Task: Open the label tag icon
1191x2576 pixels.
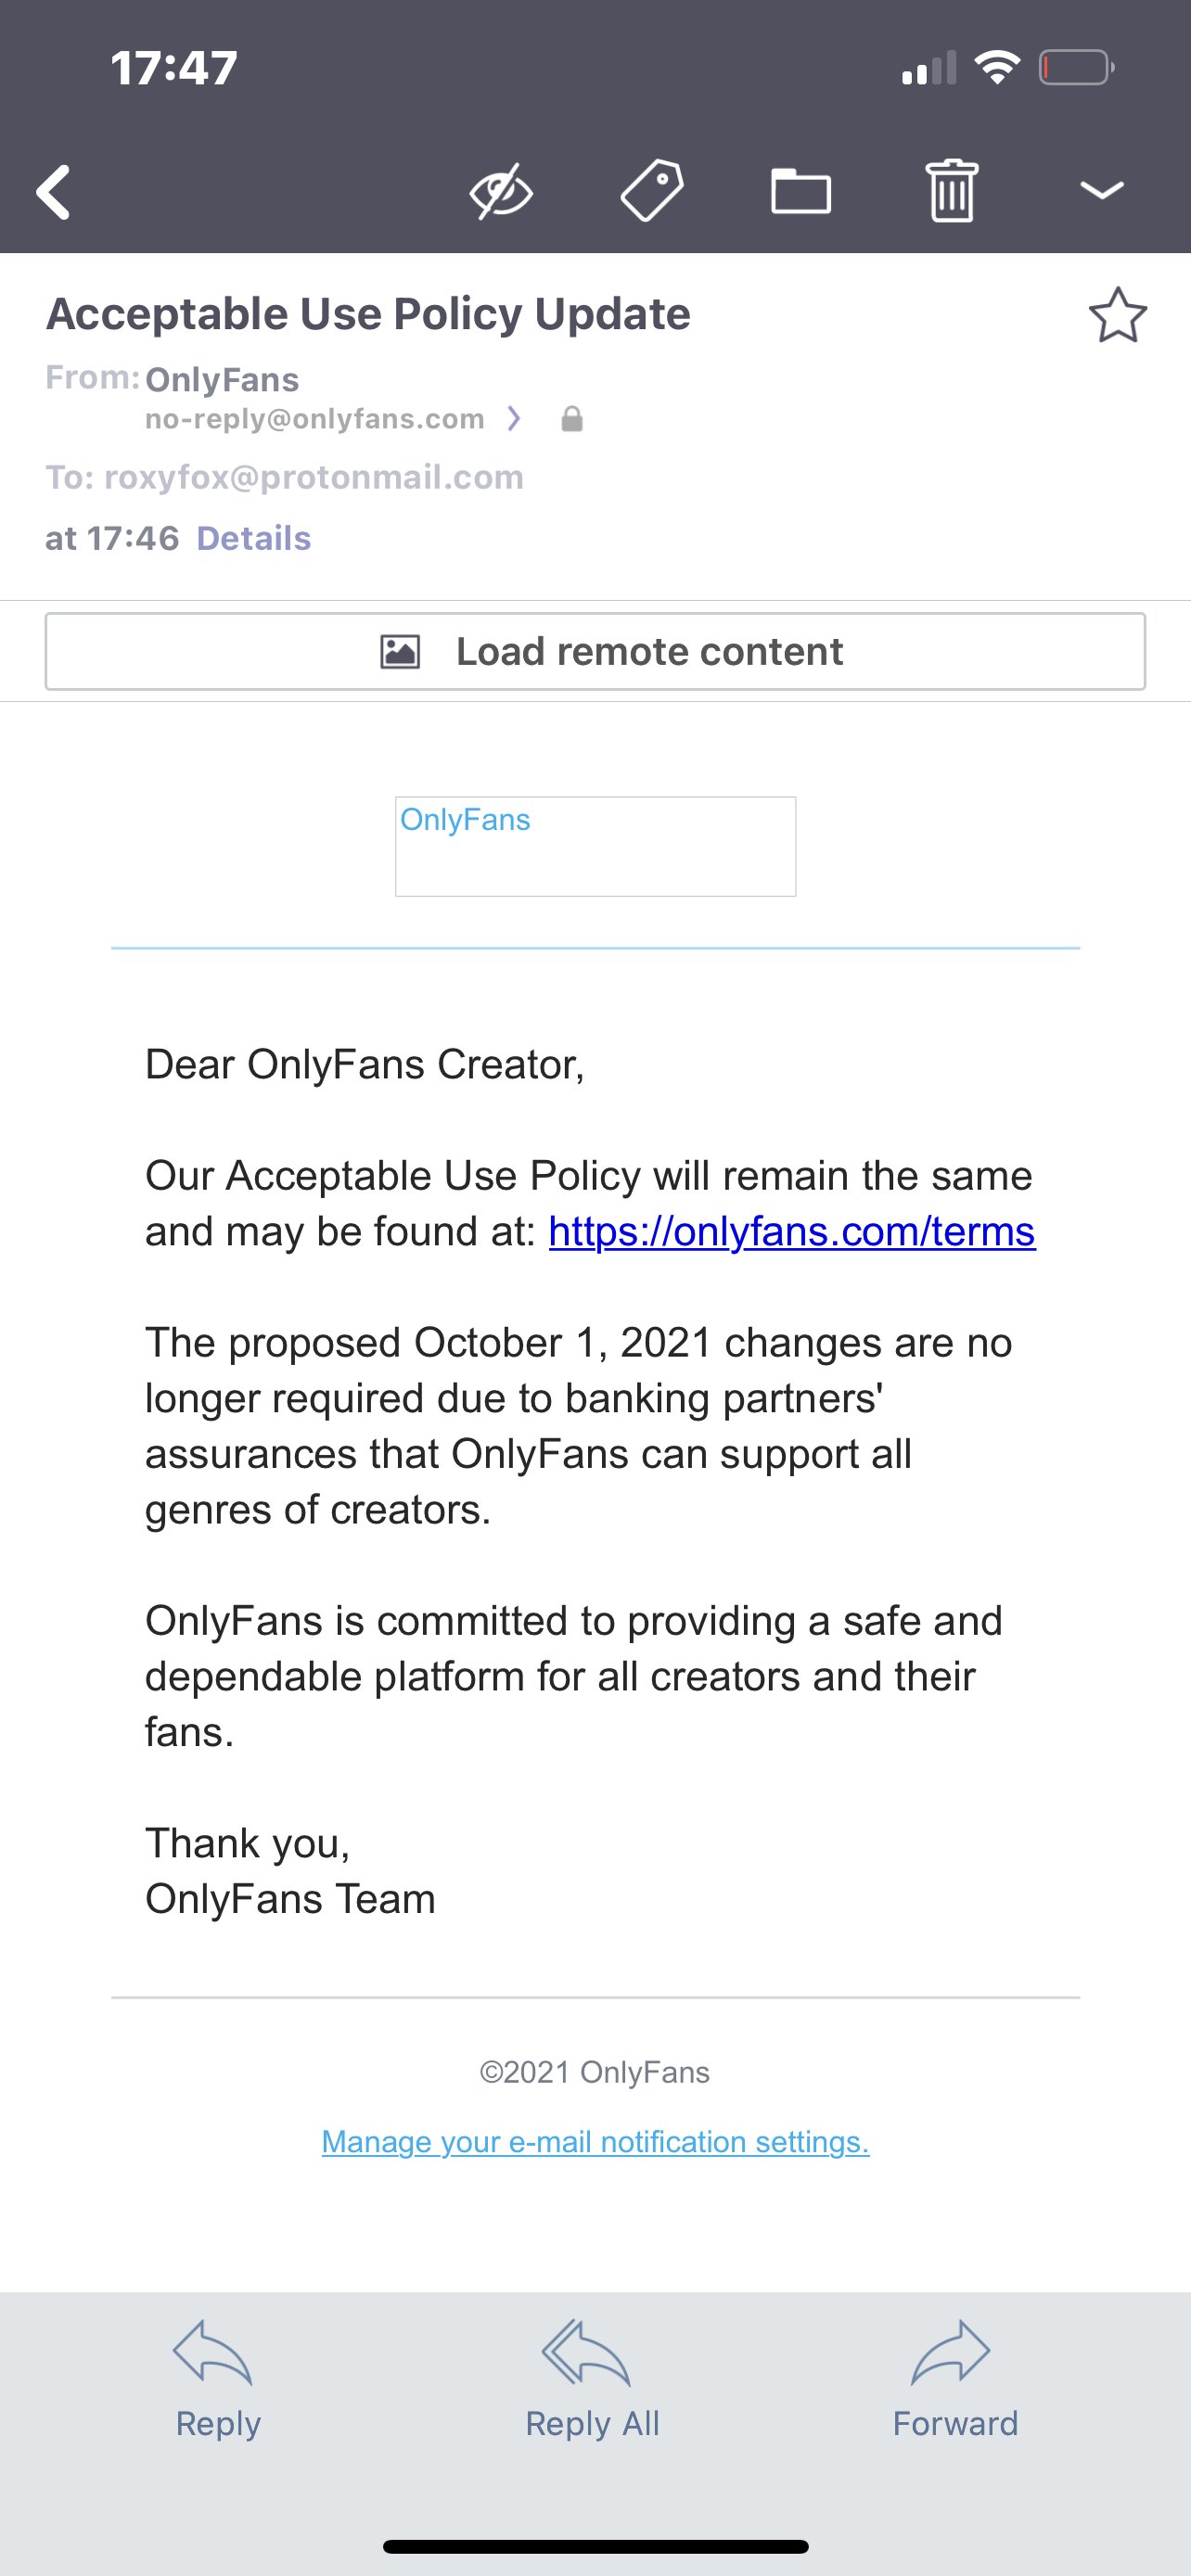Action: 652,190
